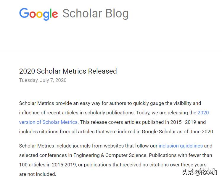Click the date Tuesday, July 7, 2020

coord(43,80)
